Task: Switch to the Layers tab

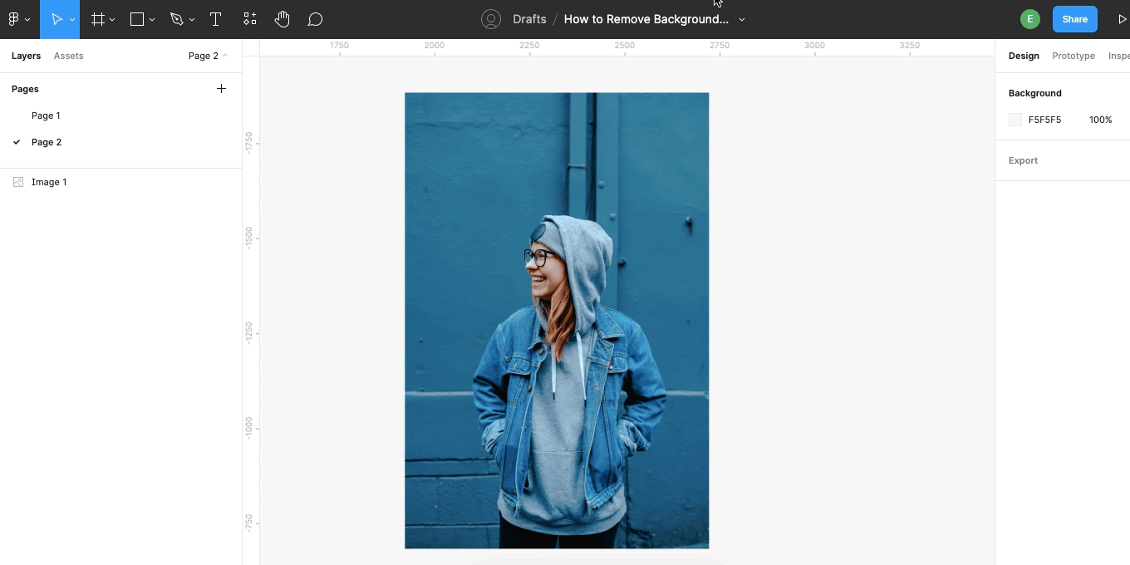Action: pos(26,56)
